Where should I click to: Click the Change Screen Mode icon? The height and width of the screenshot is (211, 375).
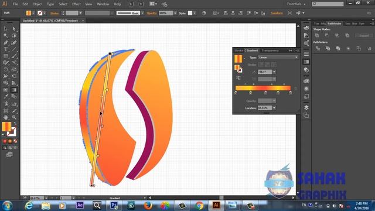point(9,155)
